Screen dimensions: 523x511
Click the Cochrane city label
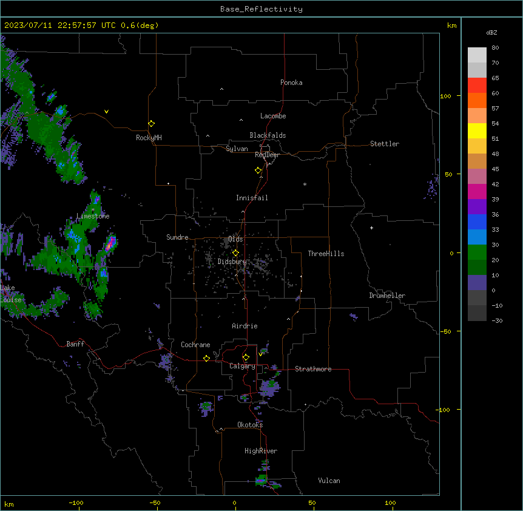(x=195, y=345)
